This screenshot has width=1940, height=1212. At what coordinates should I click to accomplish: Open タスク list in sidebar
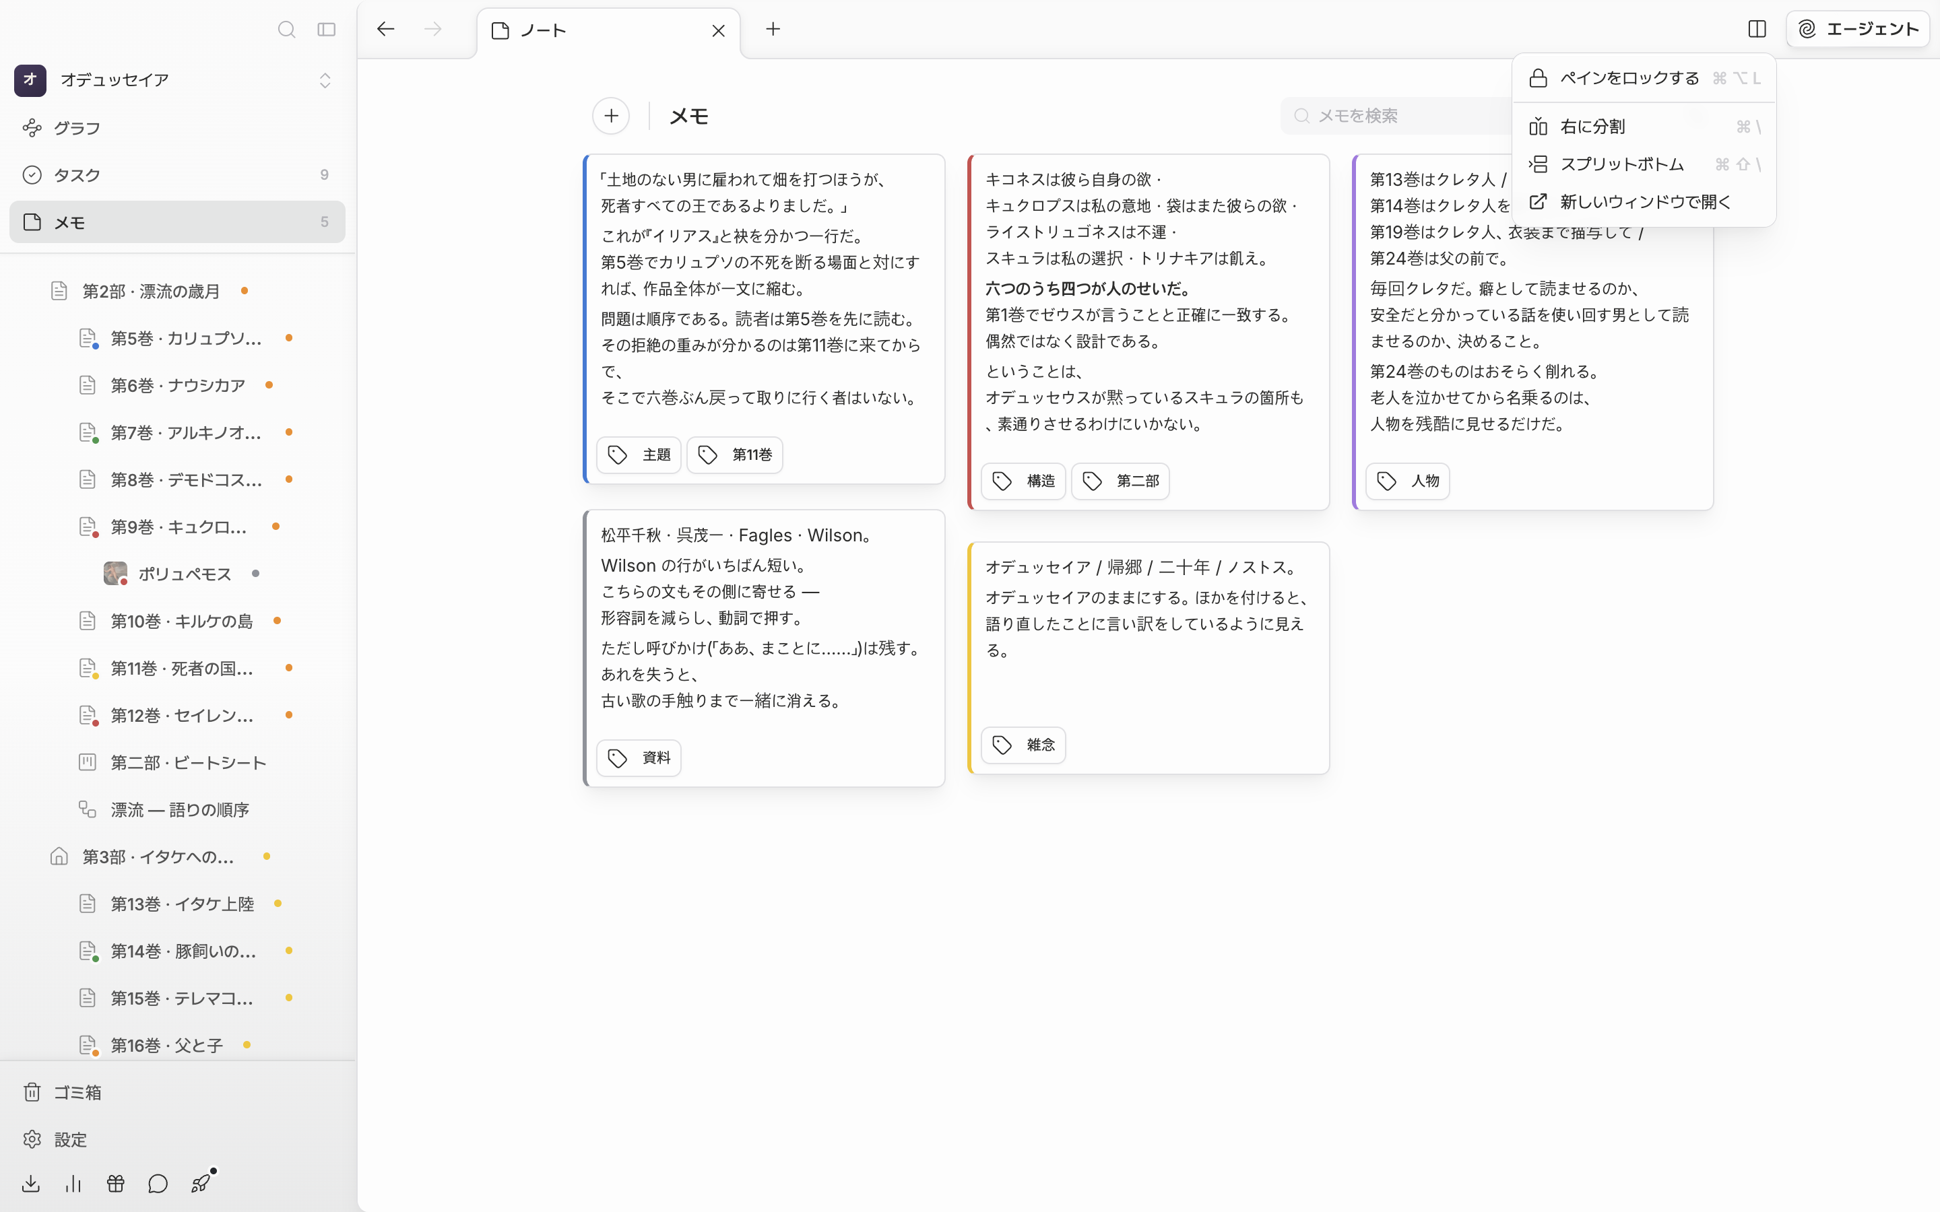coord(177,175)
